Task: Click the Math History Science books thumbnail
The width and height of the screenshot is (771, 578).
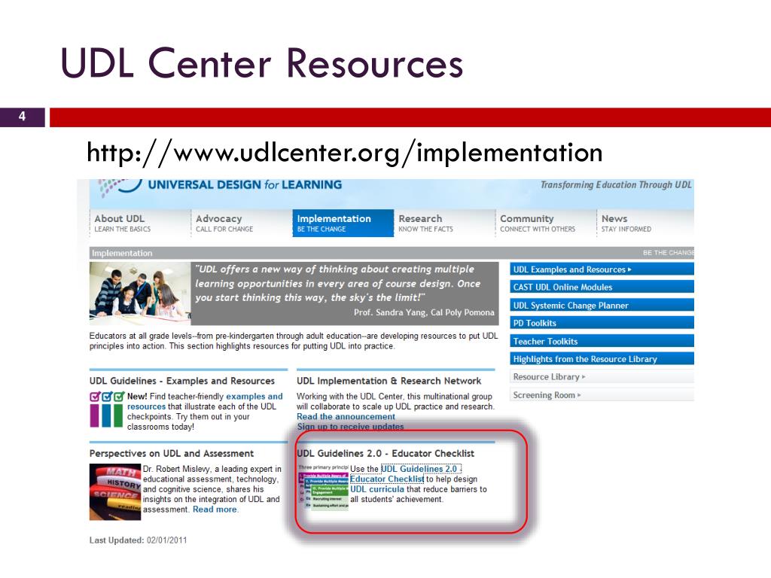Action: [x=115, y=492]
